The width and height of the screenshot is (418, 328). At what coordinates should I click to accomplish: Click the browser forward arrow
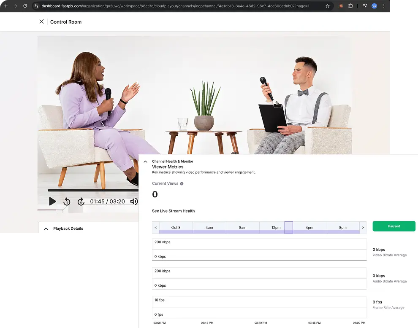(x=16, y=6)
